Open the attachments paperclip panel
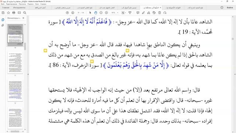 3,25
